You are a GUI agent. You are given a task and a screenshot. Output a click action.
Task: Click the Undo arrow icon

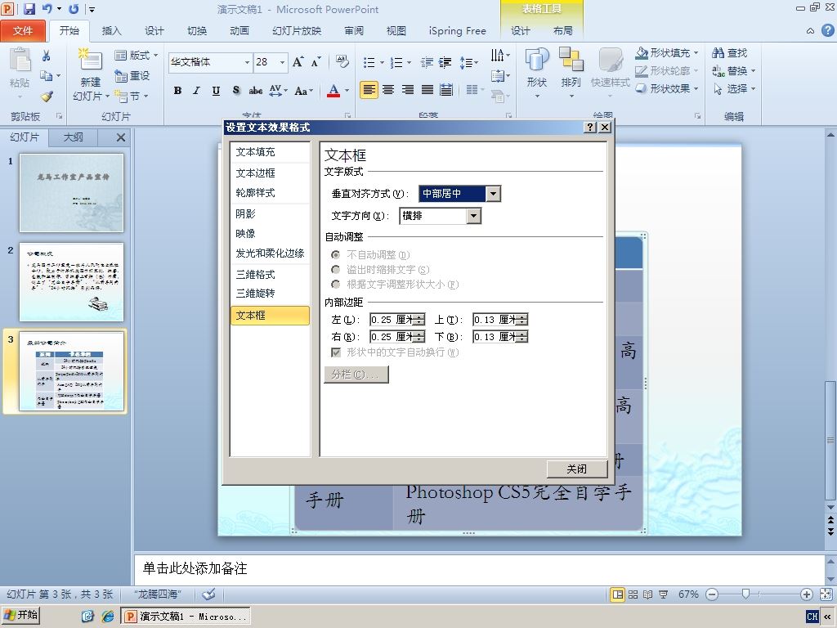47,9
